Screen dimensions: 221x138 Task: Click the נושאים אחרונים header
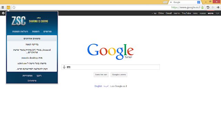(32, 38)
